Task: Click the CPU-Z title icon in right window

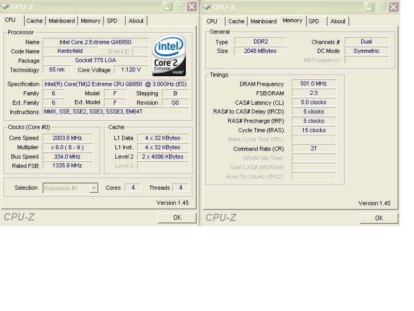Action: click(x=206, y=7)
